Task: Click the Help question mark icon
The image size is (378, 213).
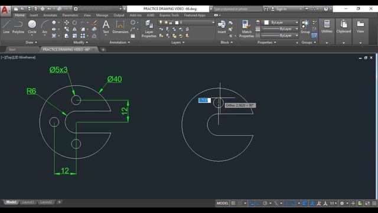Action: [x=325, y=9]
